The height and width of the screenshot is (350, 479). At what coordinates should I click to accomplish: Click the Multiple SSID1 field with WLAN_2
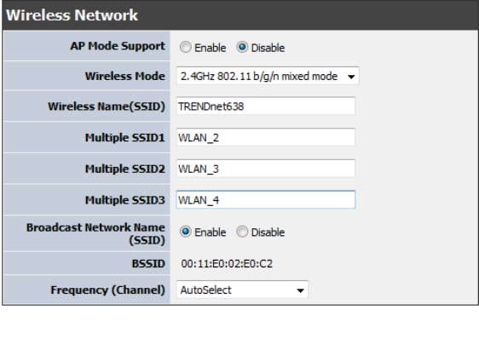[x=266, y=137]
